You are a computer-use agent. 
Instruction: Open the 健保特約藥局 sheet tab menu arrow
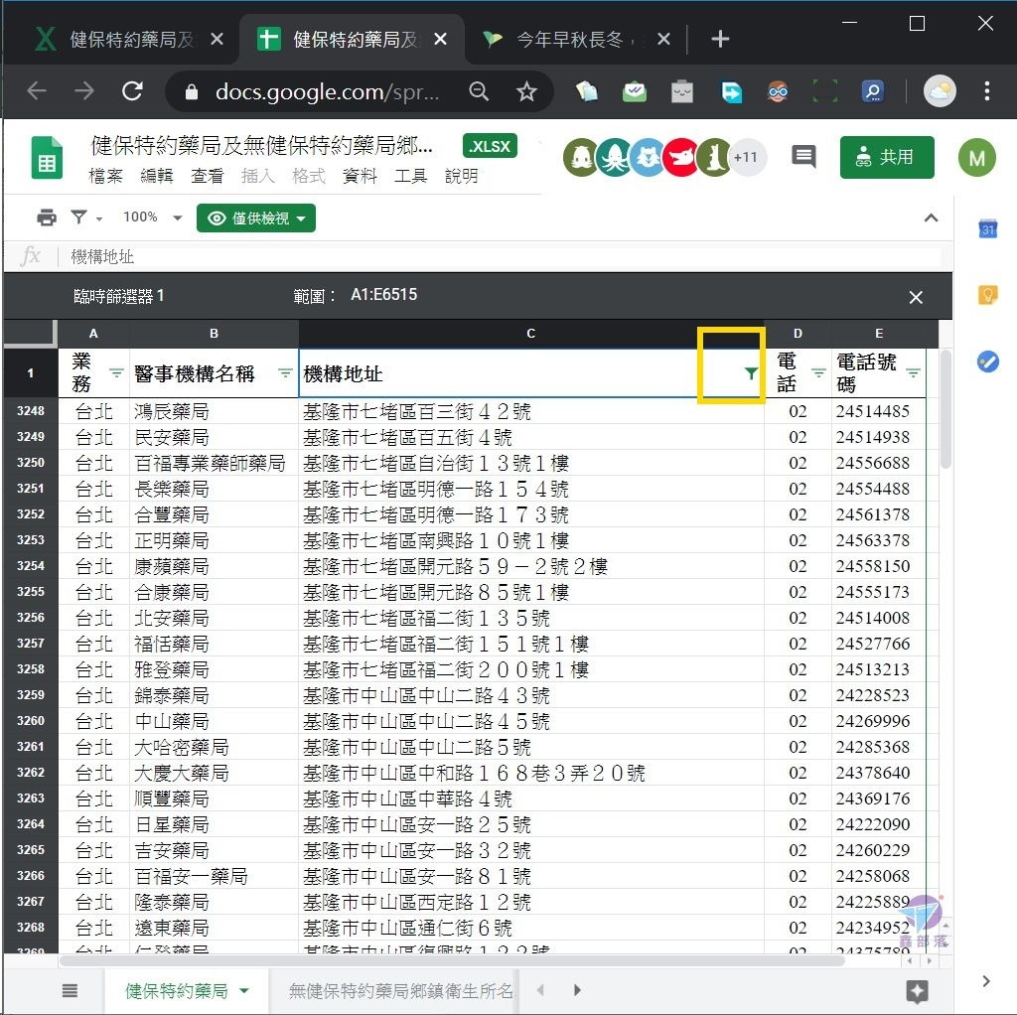pyautogui.click(x=244, y=990)
